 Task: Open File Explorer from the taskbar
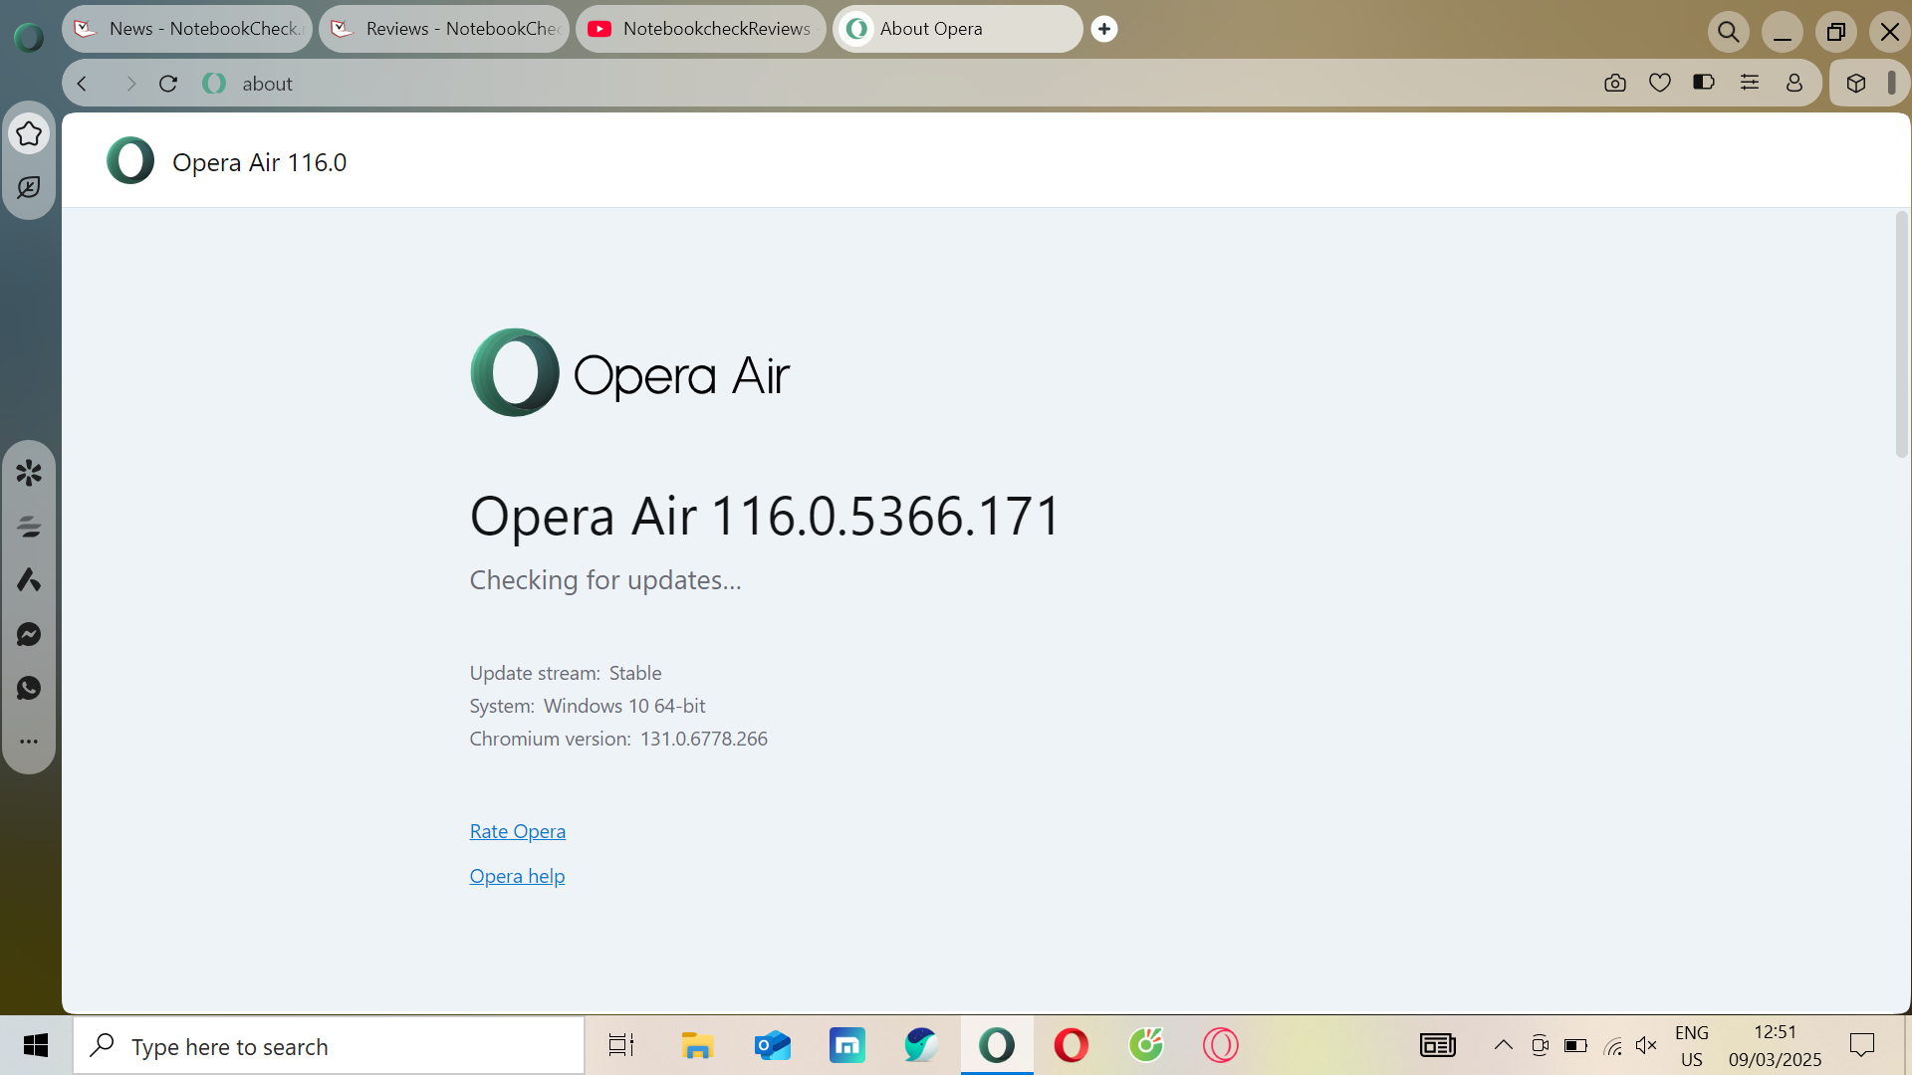[697, 1045]
